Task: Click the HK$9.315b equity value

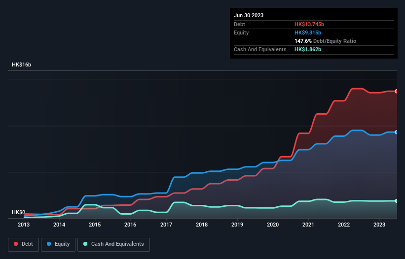Action: (308, 32)
